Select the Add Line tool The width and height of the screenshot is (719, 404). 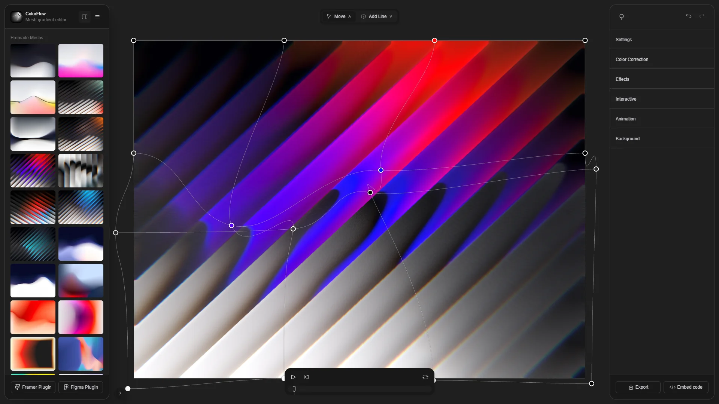coord(376,16)
